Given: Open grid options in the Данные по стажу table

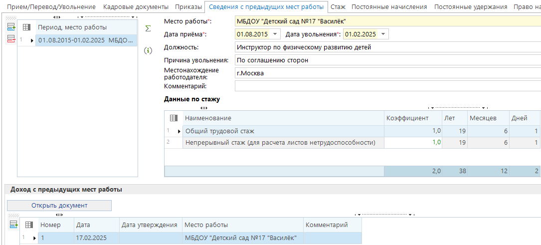Looking at the screenshot, I should [x=174, y=118].
